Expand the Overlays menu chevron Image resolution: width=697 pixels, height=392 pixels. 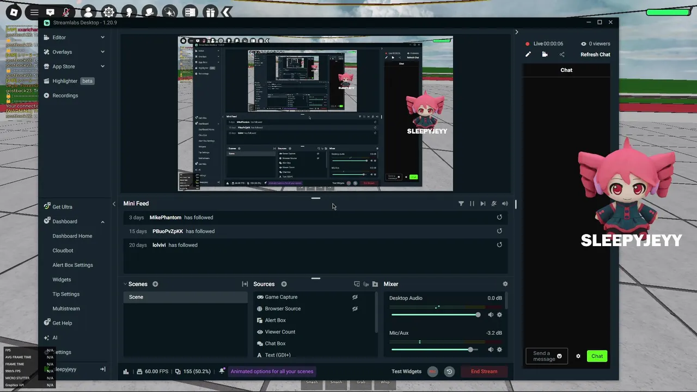(x=102, y=52)
